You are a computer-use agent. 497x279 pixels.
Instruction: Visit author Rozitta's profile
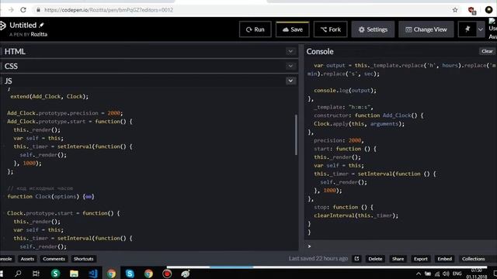(x=39, y=34)
